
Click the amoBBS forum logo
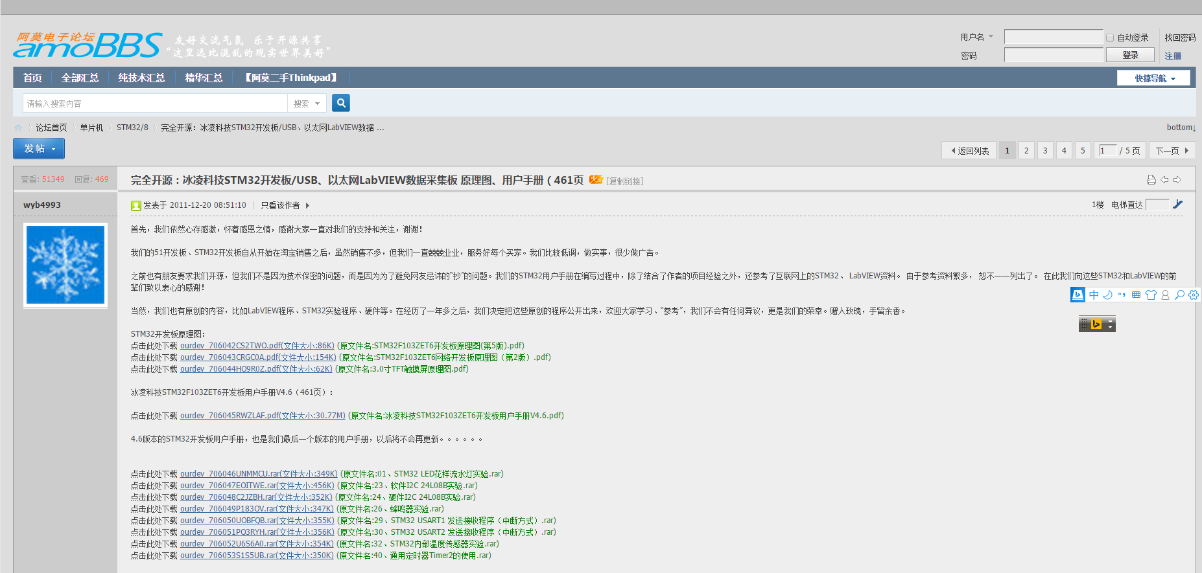[x=88, y=45]
